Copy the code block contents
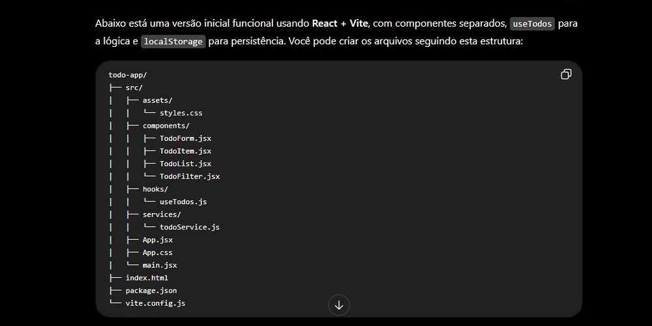The height and width of the screenshot is (326, 652). click(x=566, y=74)
